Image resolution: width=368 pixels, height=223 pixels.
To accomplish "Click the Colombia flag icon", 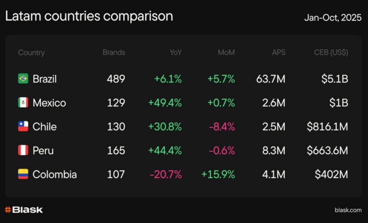I will [23, 175].
